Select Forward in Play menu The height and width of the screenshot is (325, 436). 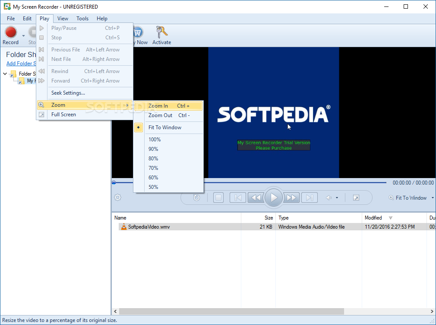85,81
